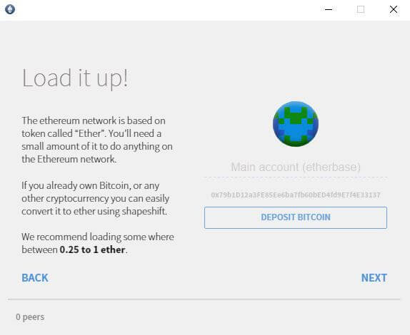This screenshot has width=410, height=335.
Task: Click the paragraph starting 'If you already own Bitcoin'
Action: click(x=96, y=199)
